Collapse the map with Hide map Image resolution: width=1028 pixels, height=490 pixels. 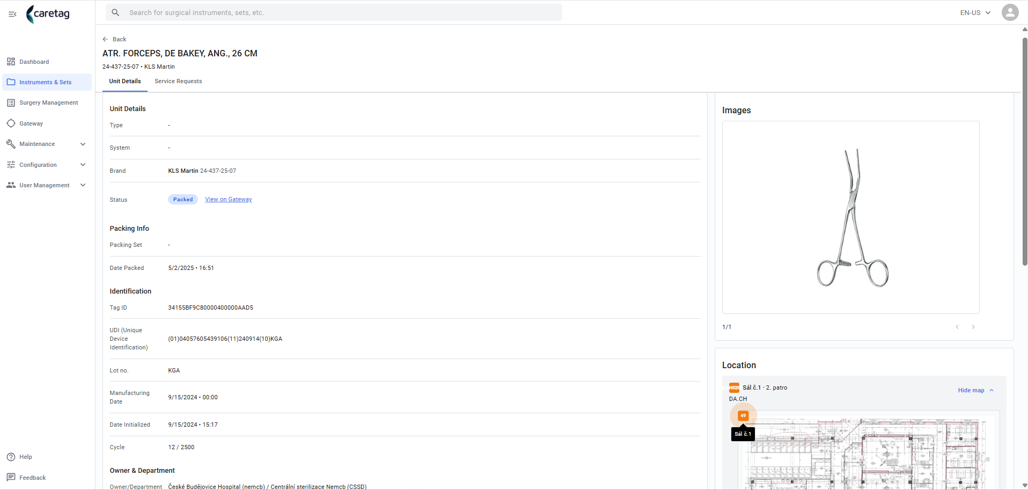click(x=975, y=390)
